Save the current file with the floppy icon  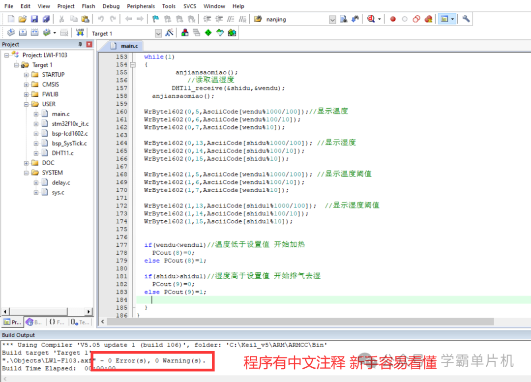[34, 19]
